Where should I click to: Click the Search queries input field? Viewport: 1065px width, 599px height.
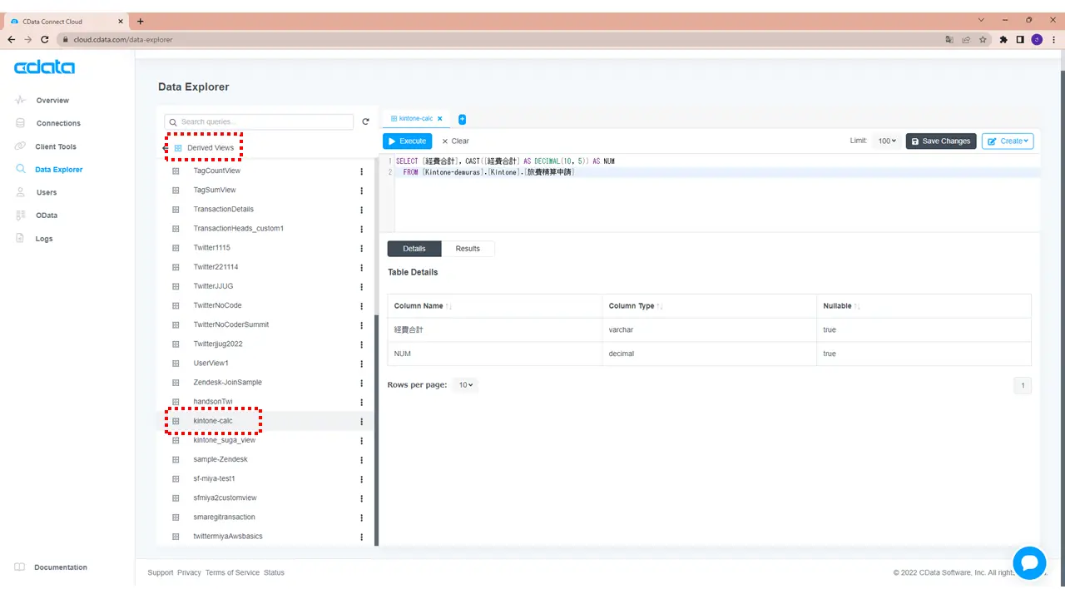click(x=259, y=122)
